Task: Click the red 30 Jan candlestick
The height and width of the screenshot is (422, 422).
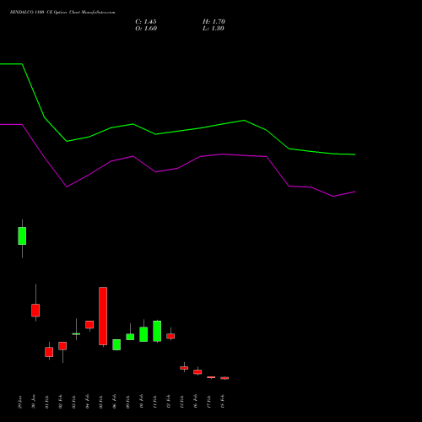Action: pos(35,311)
